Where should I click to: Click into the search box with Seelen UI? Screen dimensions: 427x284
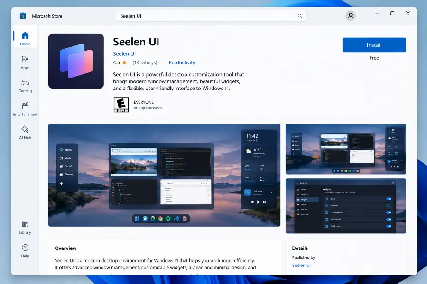pos(211,16)
